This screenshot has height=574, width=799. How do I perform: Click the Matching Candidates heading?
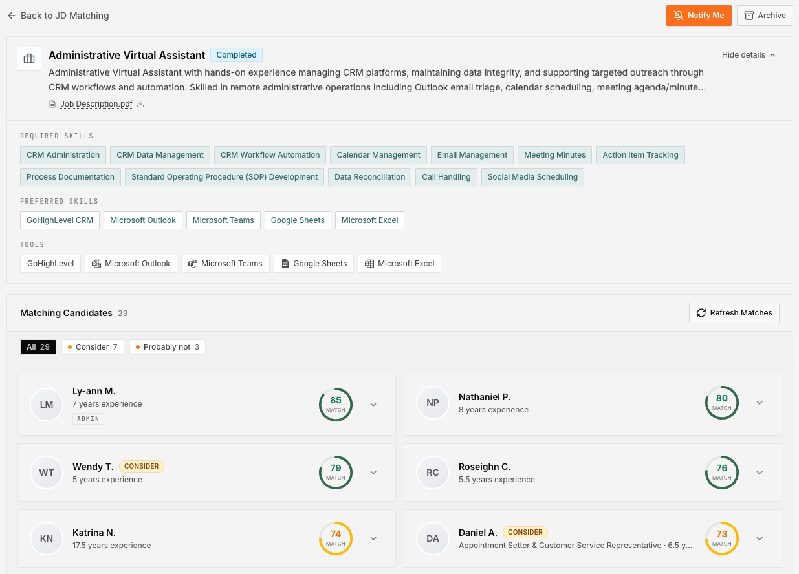click(x=66, y=313)
